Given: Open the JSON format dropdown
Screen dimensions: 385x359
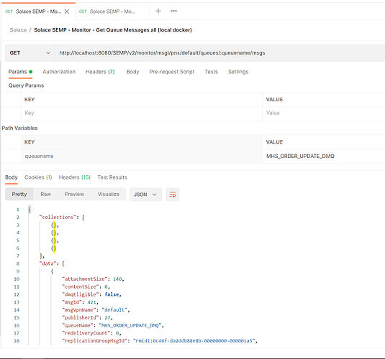Looking at the screenshot, I should point(145,195).
